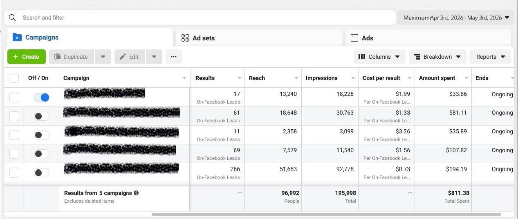Click the Duplicate copy icon

pos(57,57)
